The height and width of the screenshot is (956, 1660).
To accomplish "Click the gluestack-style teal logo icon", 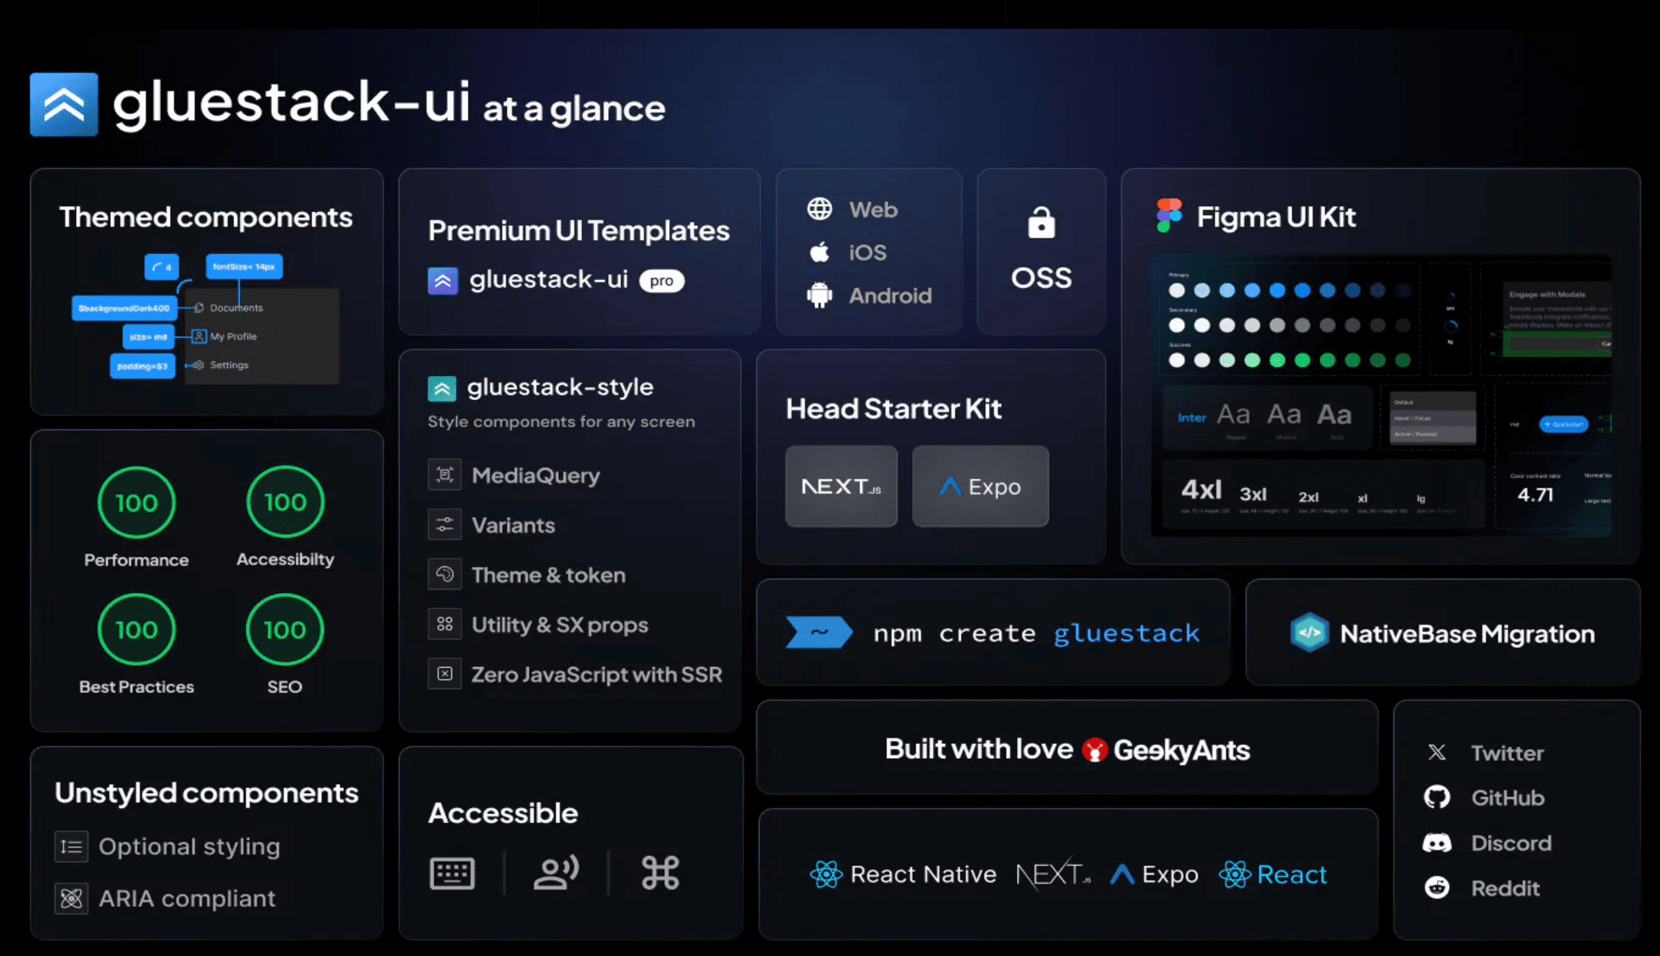I will pyautogui.click(x=442, y=388).
